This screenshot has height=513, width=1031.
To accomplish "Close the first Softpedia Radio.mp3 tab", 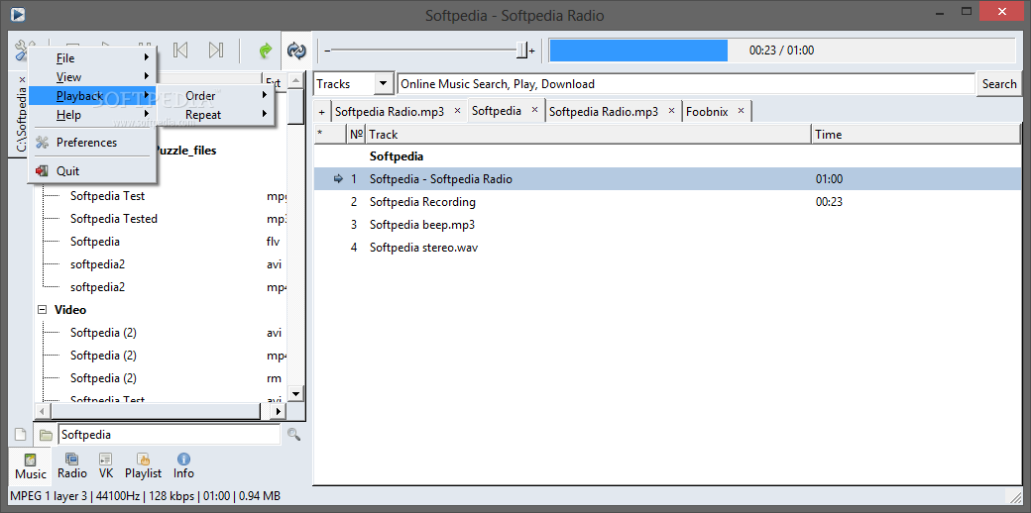I will (457, 111).
